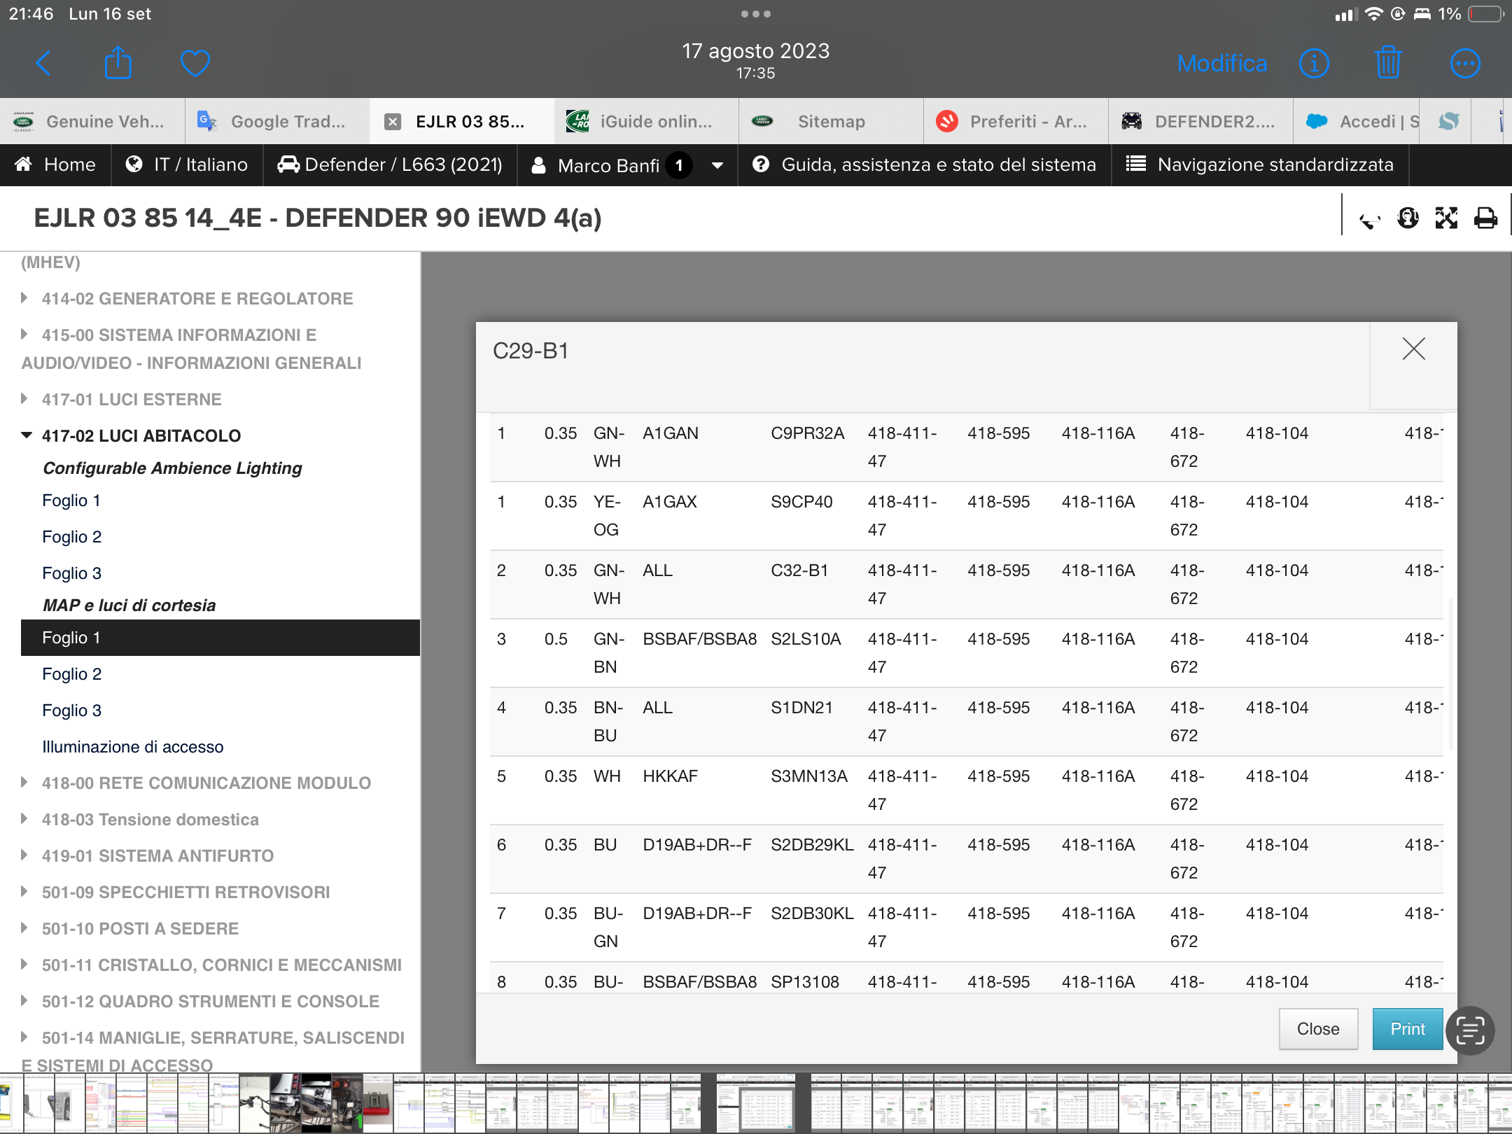Open the share sheet icon
The width and height of the screenshot is (1512, 1134).
point(118,63)
